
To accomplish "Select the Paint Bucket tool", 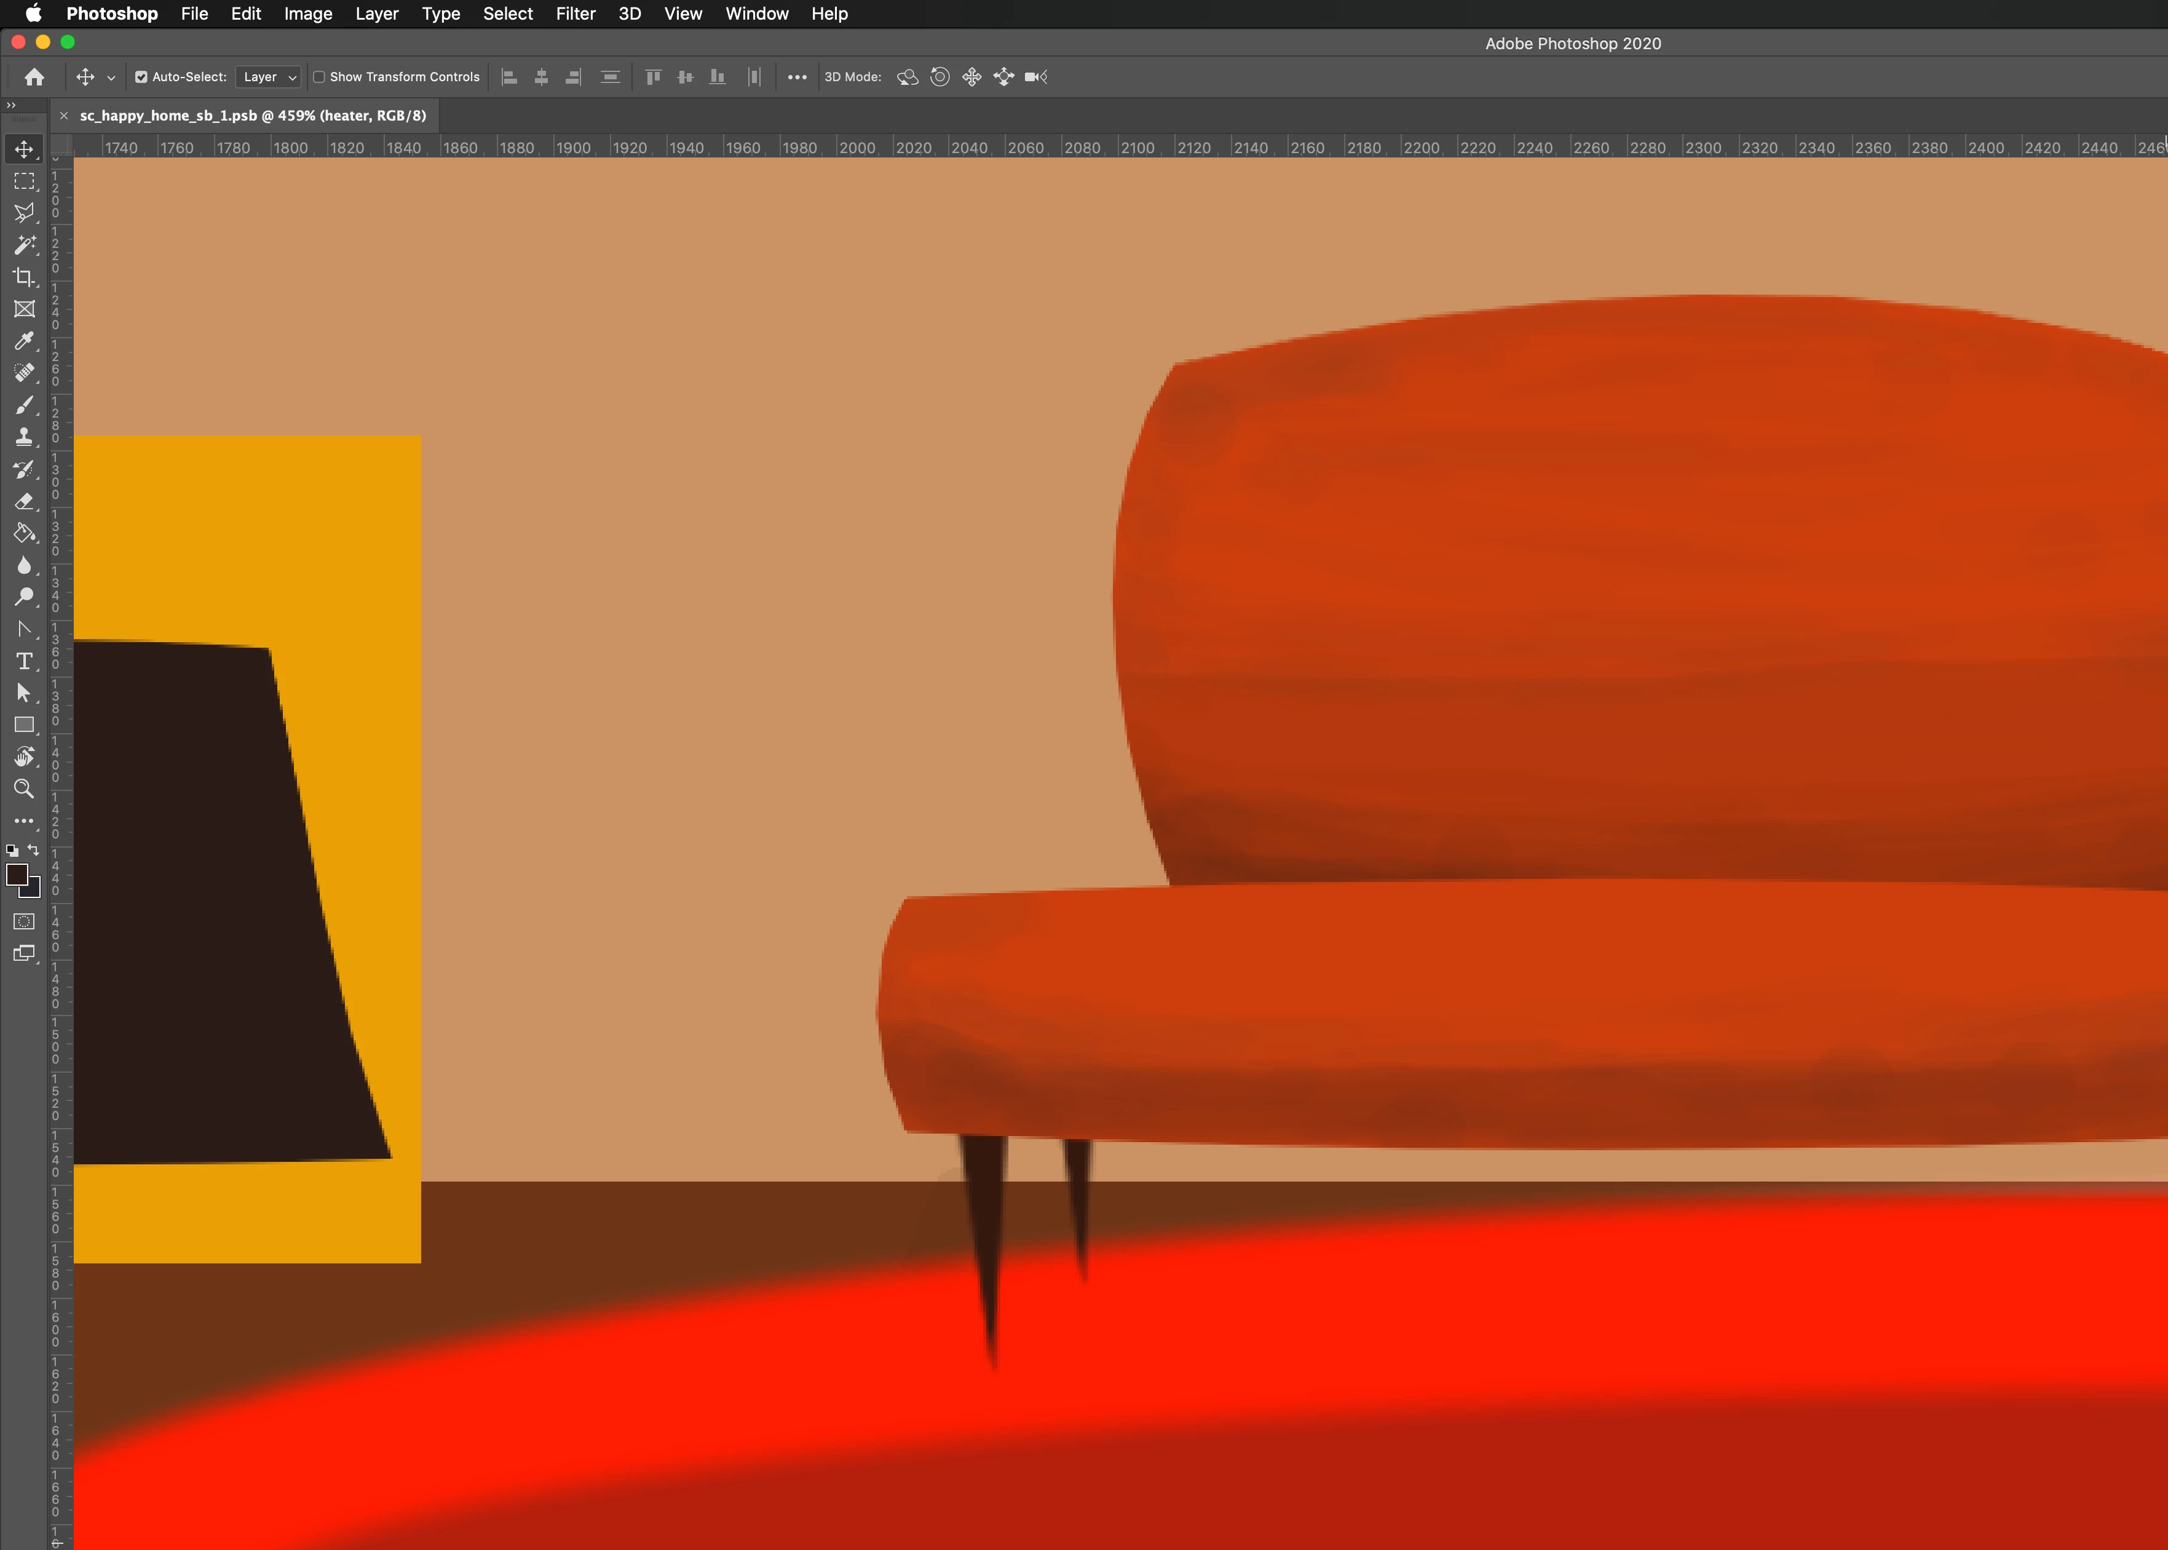I will click(24, 533).
